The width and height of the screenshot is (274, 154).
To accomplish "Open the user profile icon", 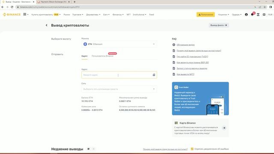I will pos(246,15).
